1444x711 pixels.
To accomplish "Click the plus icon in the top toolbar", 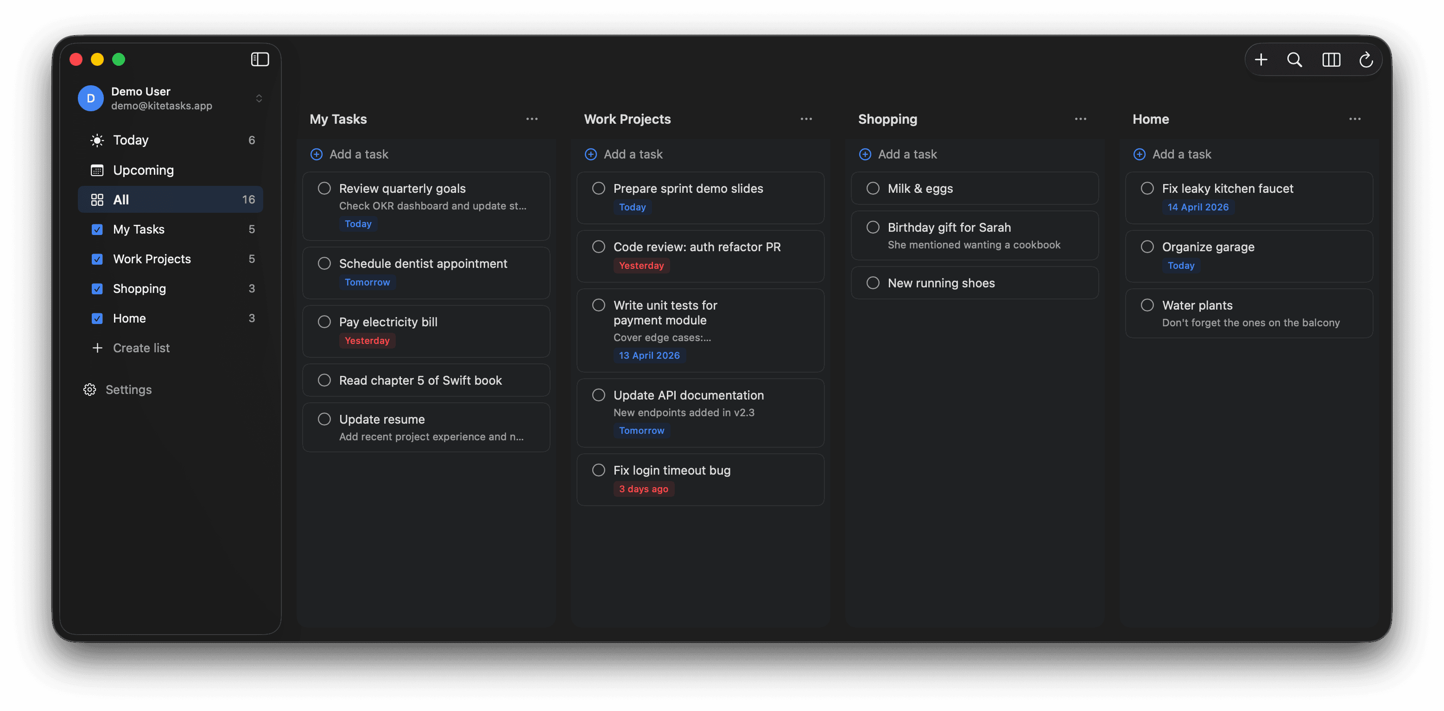I will [1261, 59].
